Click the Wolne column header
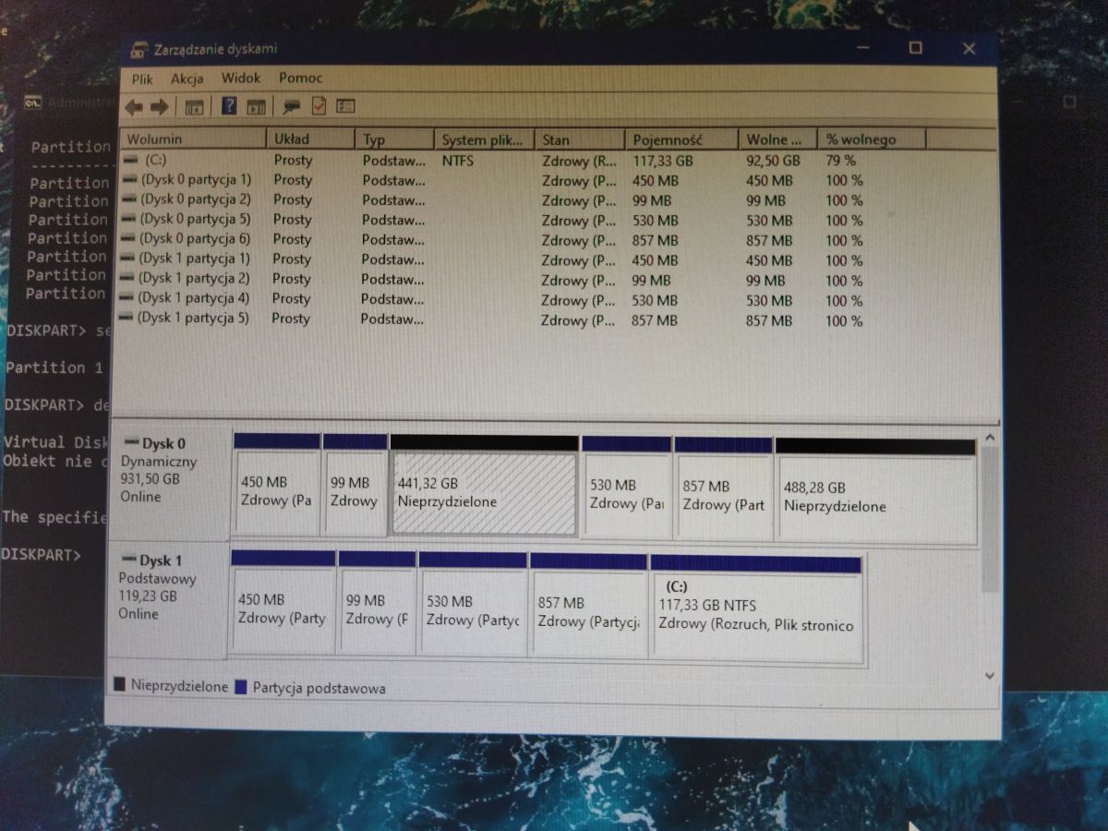 coord(776,139)
